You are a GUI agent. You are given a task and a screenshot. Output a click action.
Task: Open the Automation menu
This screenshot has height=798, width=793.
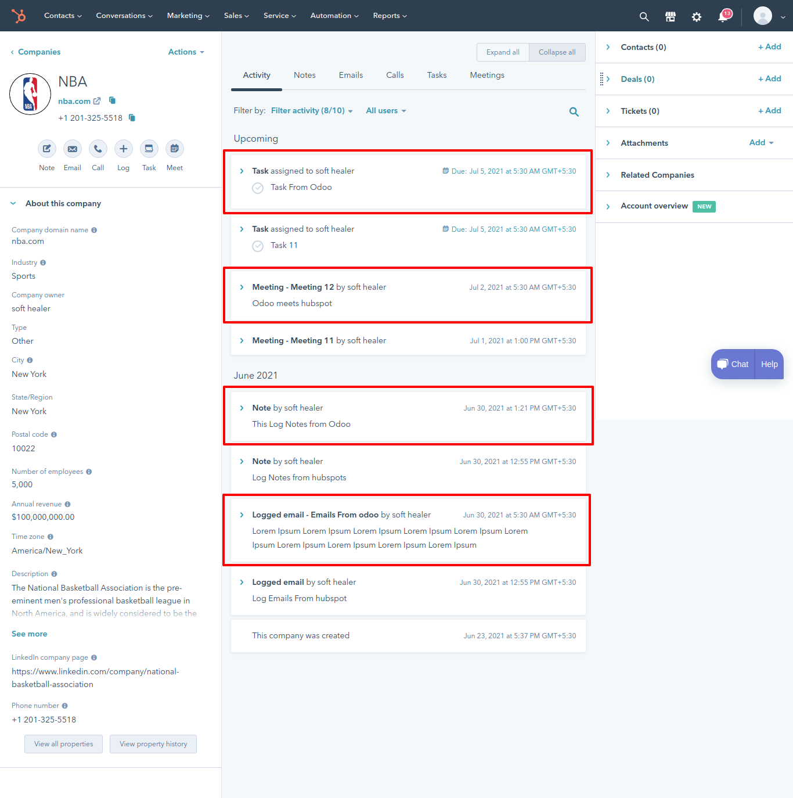point(334,16)
